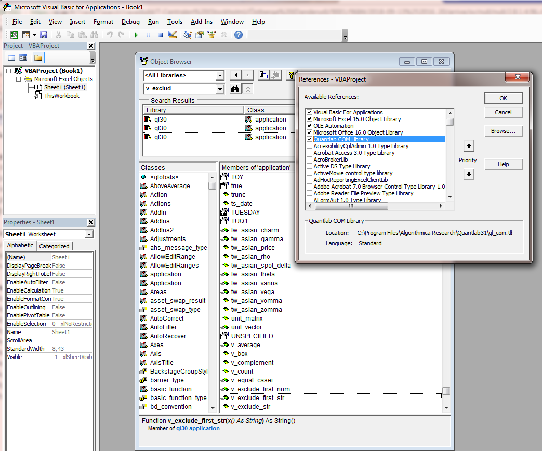Open the Debug menu

click(x=130, y=22)
